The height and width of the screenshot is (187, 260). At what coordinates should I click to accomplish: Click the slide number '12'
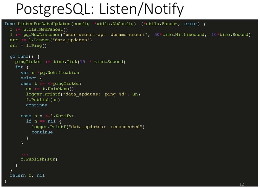coord(242,184)
